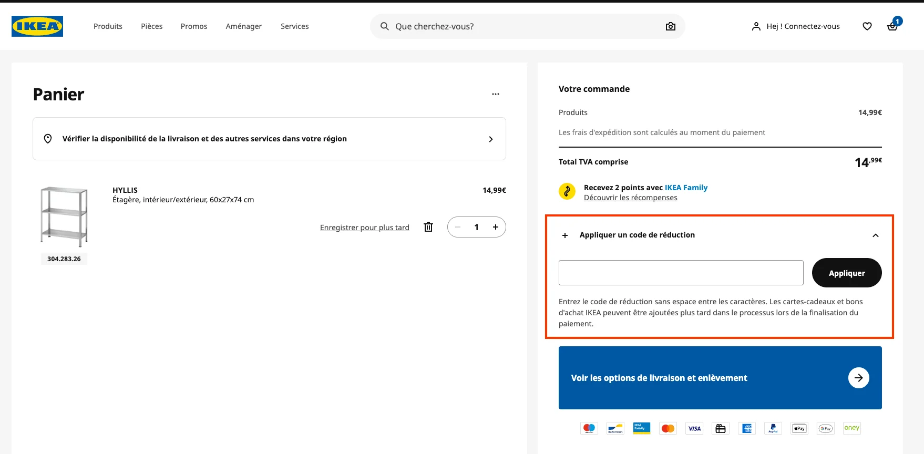Focus the discount code input field
This screenshot has height=454, width=924.
[x=681, y=273]
